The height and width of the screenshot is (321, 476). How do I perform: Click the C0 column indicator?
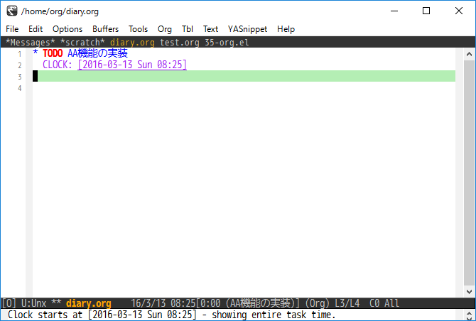(374, 303)
